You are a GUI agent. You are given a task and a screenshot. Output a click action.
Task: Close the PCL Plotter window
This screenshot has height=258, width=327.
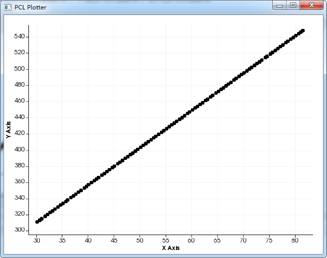click(312, 5)
